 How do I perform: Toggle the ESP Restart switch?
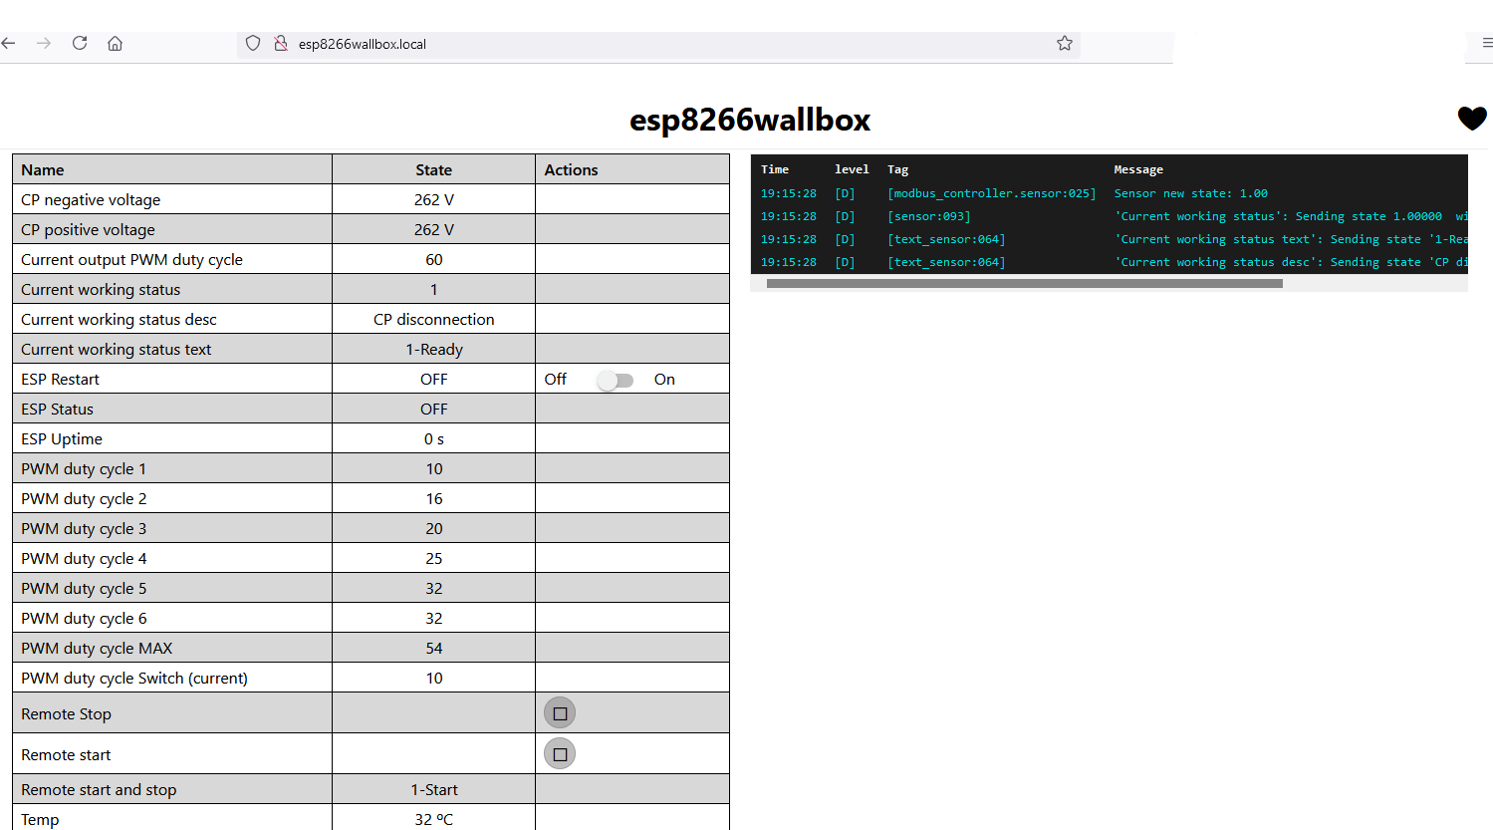click(x=616, y=380)
